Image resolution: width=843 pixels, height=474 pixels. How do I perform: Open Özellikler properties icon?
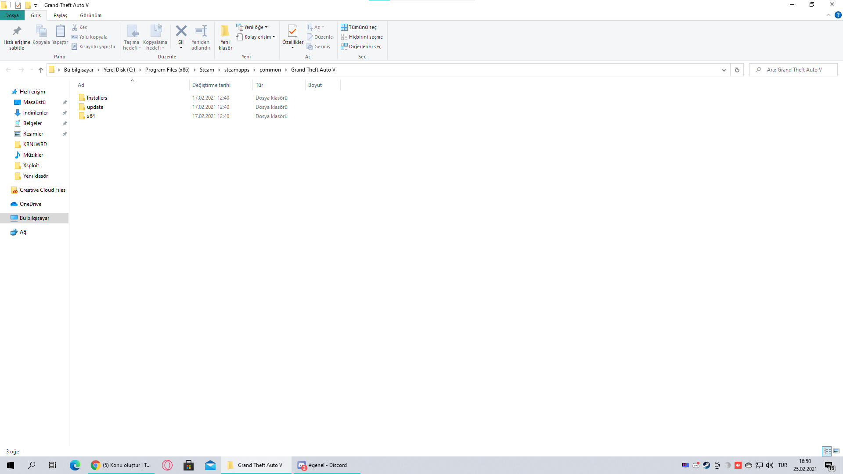[292, 31]
